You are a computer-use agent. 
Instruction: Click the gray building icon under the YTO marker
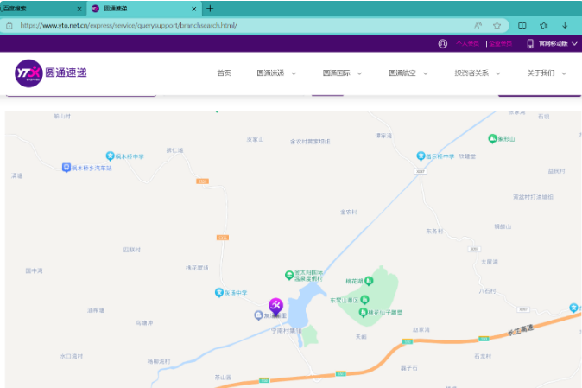pyautogui.click(x=258, y=315)
